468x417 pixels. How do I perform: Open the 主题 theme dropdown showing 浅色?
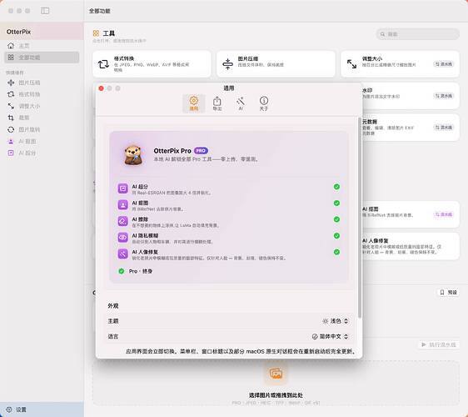pyautogui.click(x=336, y=321)
